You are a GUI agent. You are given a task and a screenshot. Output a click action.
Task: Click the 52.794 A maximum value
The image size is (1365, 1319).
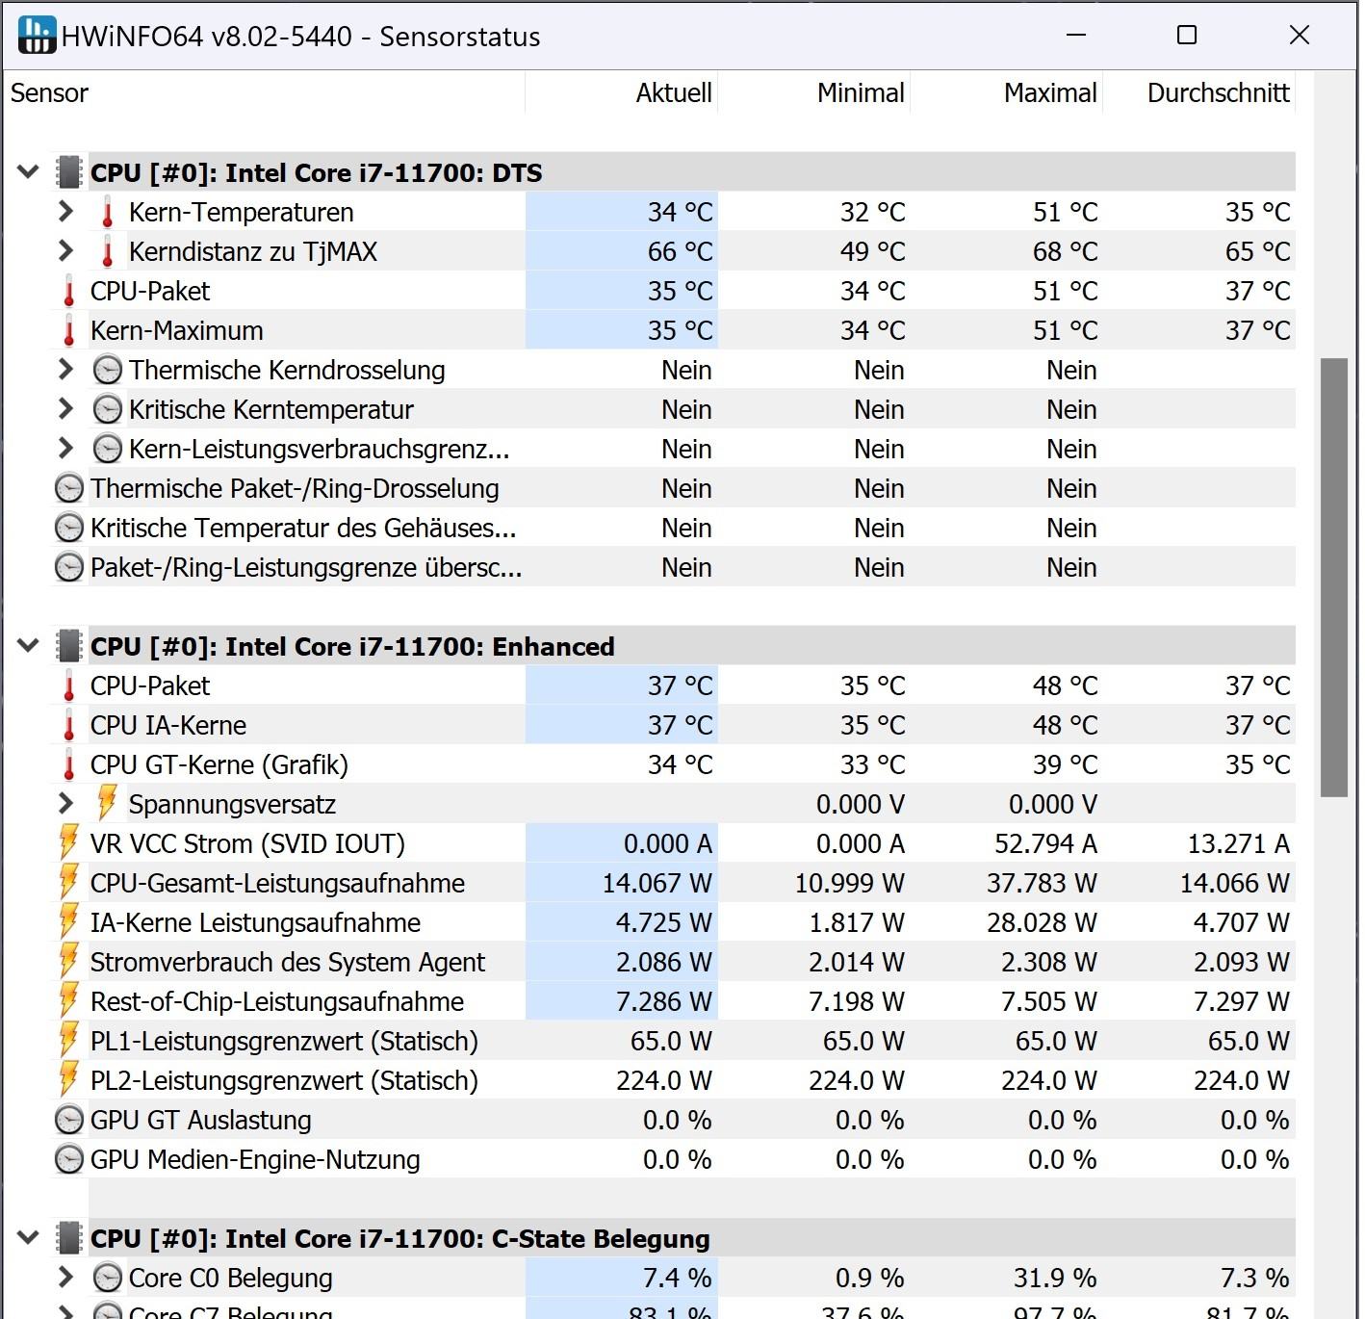coord(1045,843)
